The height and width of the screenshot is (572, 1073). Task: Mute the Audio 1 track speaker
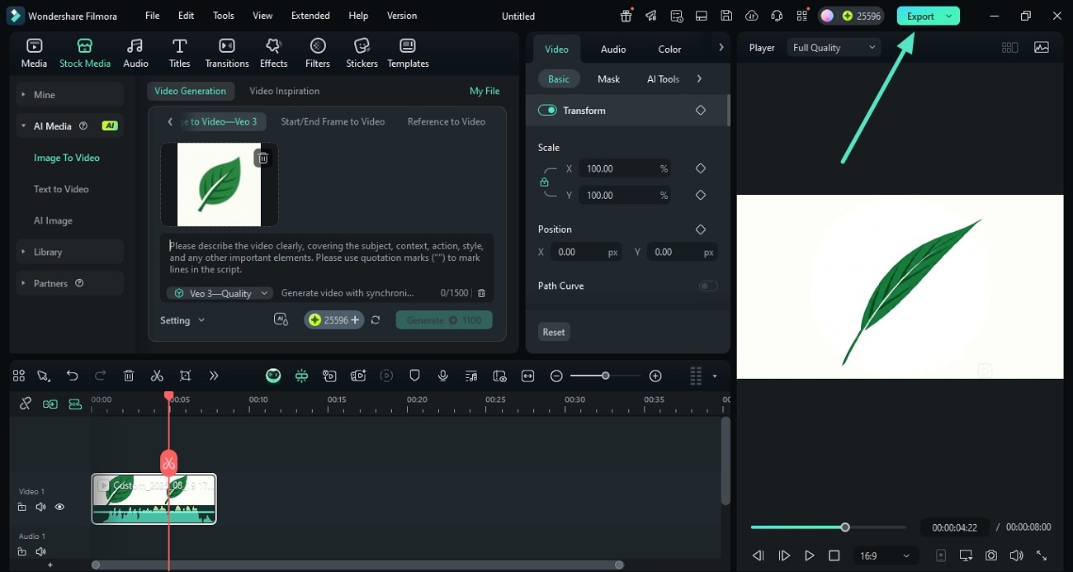point(40,551)
